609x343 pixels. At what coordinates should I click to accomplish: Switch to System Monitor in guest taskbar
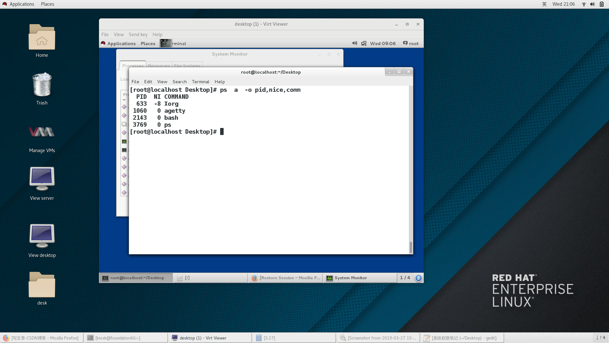coord(360,278)
